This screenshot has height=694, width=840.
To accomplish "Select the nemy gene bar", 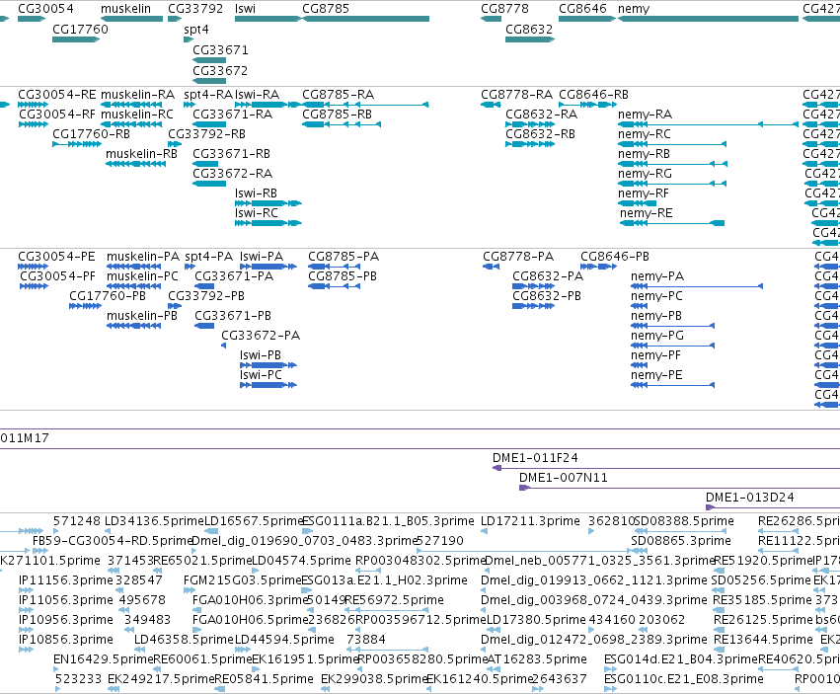I will tap(708, 19).
